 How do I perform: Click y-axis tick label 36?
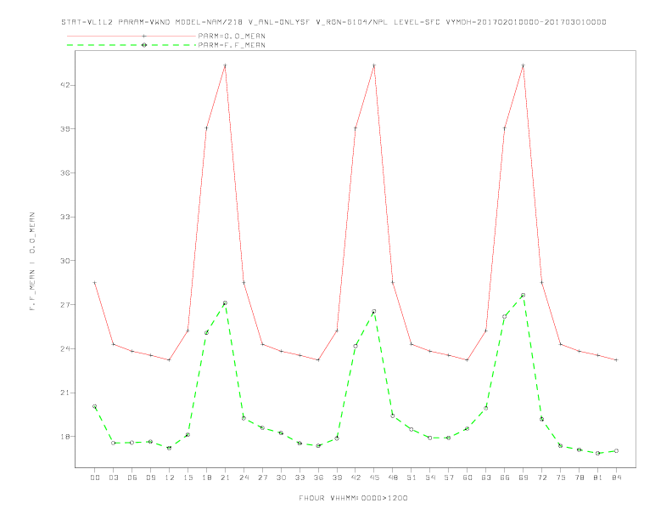(65, 172)
